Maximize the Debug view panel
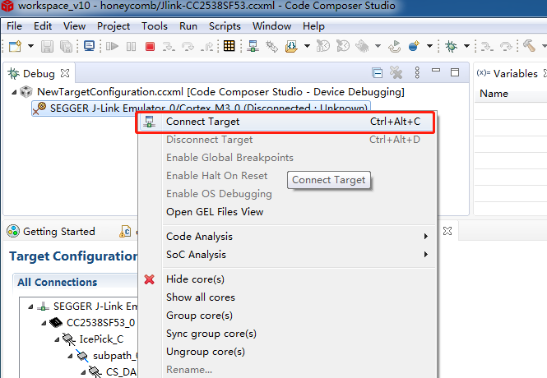 coord(455,72)
